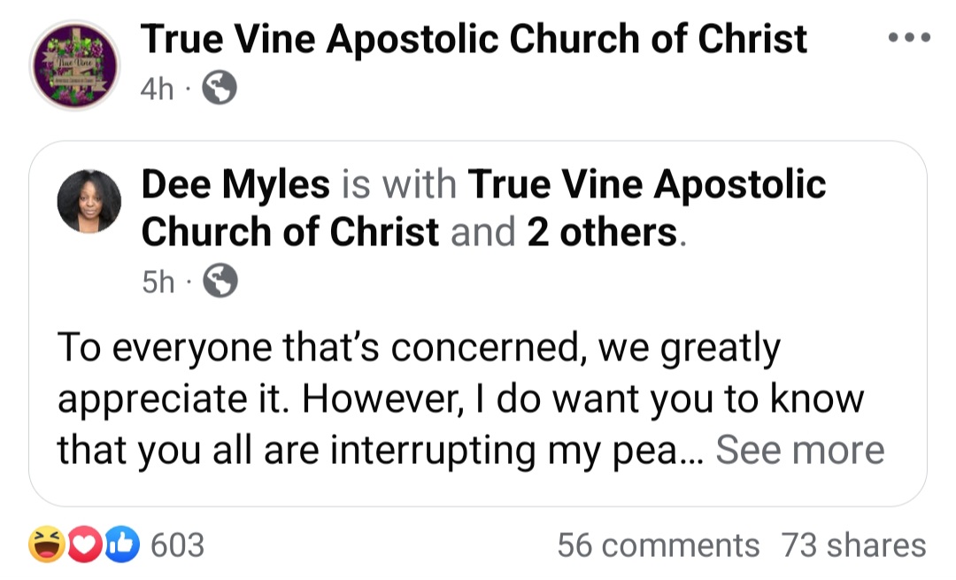Click the red heart Love reaction icon
The height and width of the screenshot is (580, 956).
pyautogui.click(x=81, y=545)
